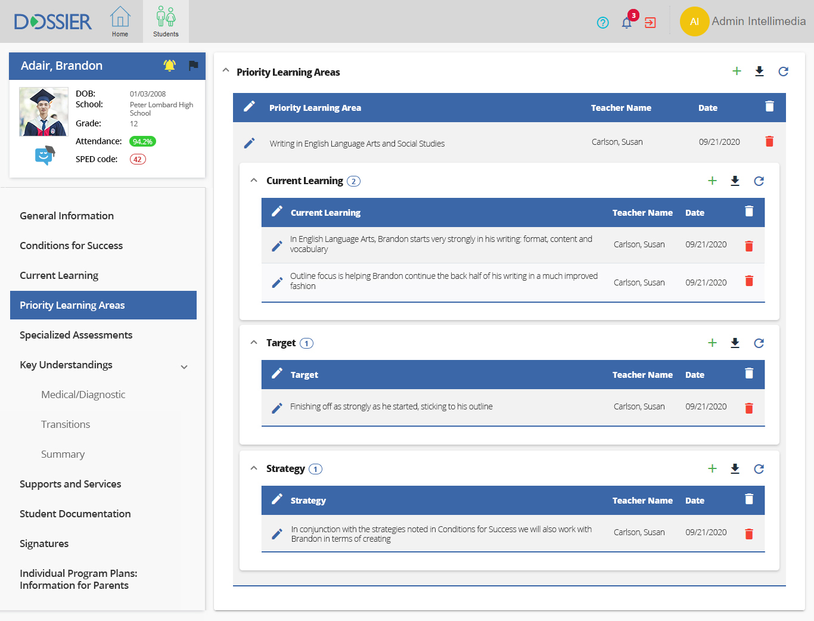Click the notification bell with 3 alerts

626,23
